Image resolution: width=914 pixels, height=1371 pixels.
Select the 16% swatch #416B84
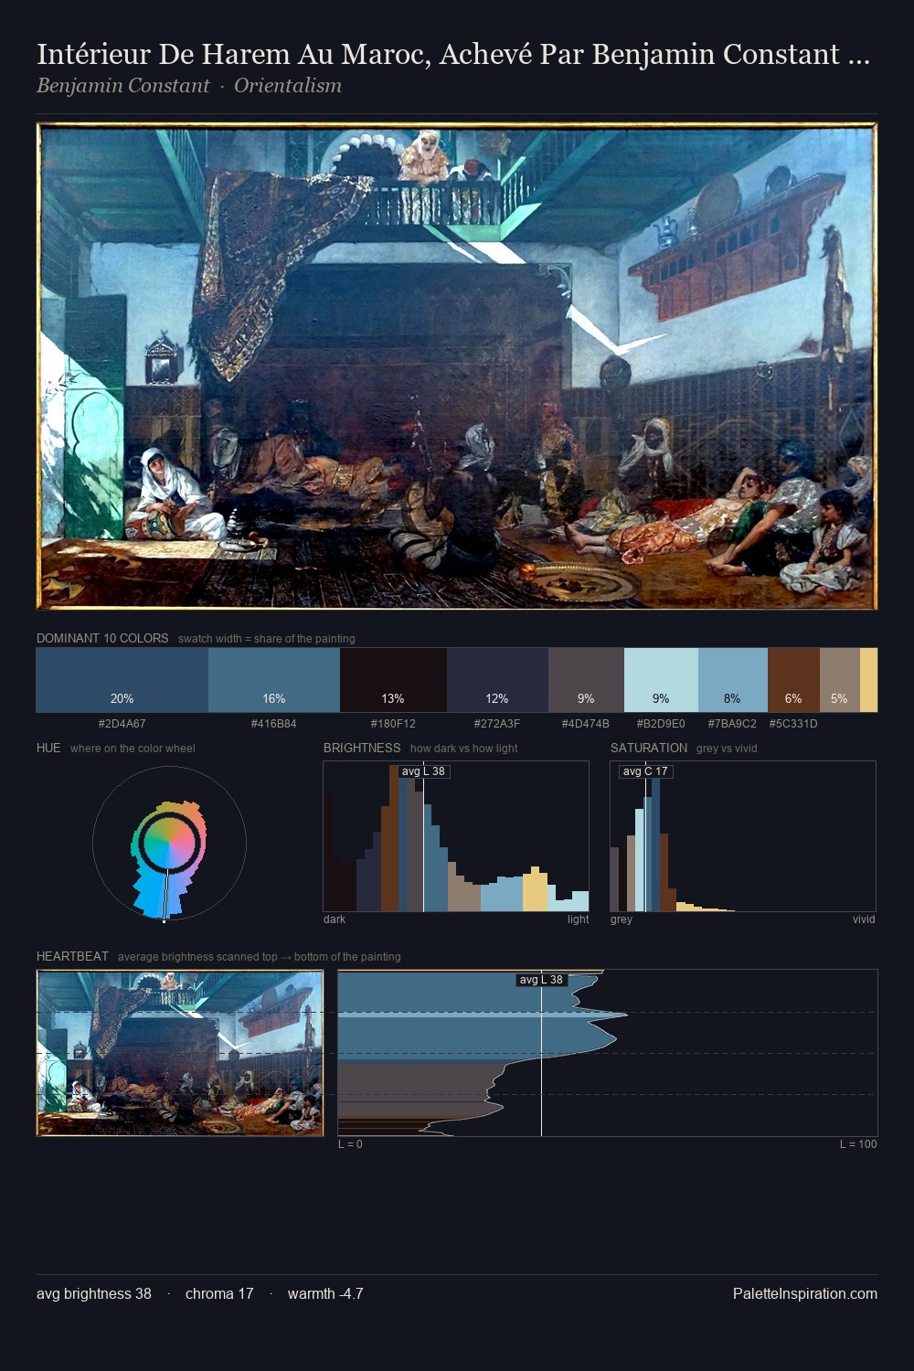click(x=274, y=680)
